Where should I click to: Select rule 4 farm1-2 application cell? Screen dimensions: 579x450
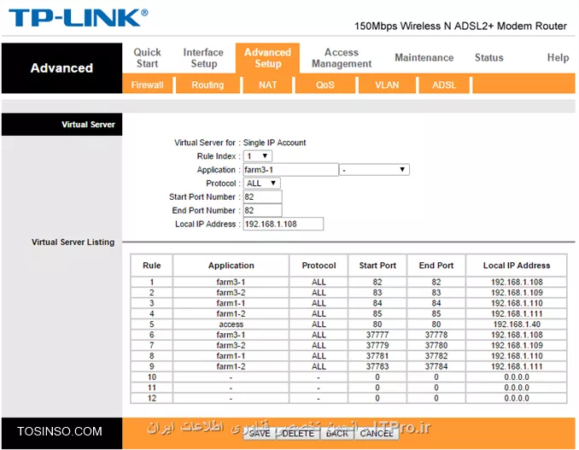click(x=231, y=313)
